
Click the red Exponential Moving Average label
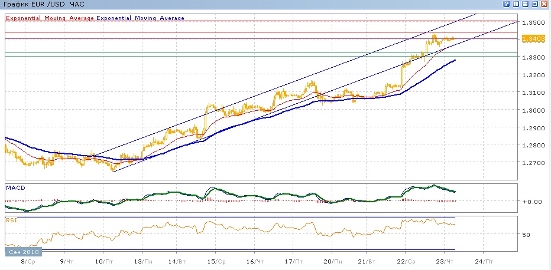(50, 18)
